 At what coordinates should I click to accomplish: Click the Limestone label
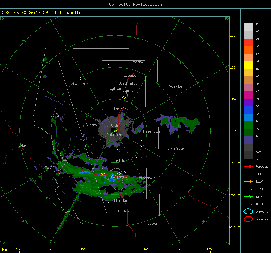coord(57,116)
